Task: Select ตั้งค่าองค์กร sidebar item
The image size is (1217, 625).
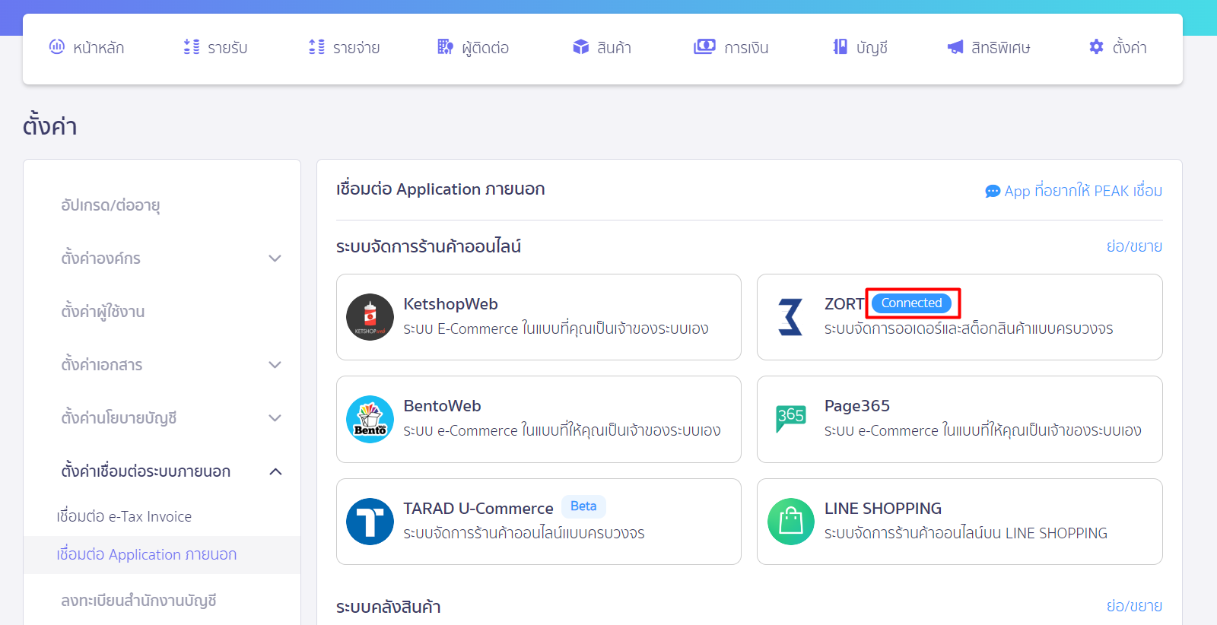Action: coord(100,259)
